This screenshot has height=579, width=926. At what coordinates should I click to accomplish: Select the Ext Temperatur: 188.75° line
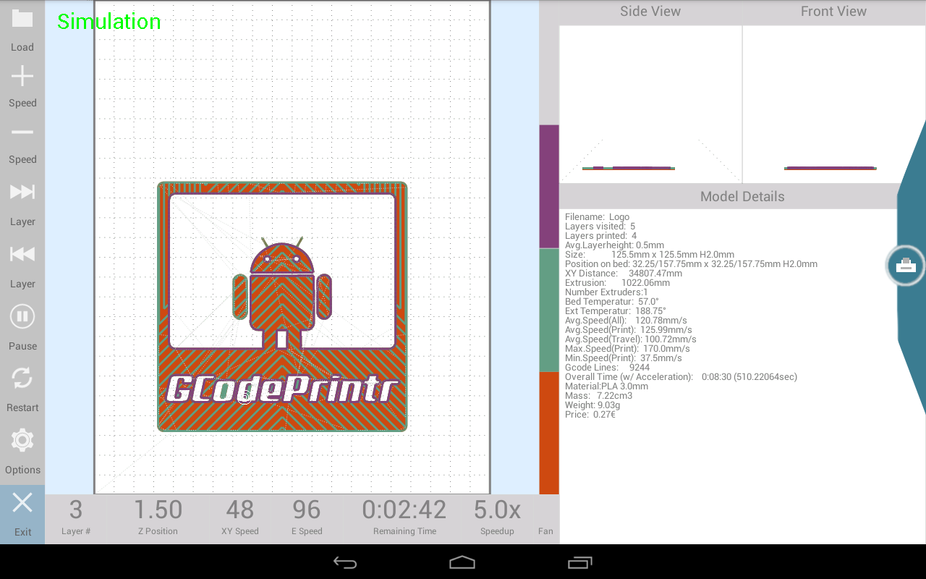[x=616, y=310]
